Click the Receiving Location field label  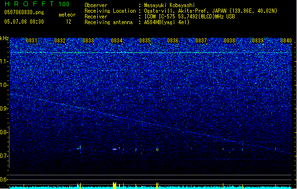click(110, 11)
